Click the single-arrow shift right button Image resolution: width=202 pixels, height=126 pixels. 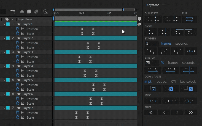point(177,112)
